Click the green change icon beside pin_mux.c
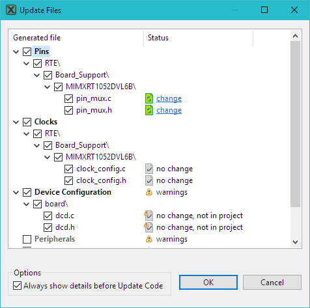This screenshot has width=310, height=308. [149, 98]
